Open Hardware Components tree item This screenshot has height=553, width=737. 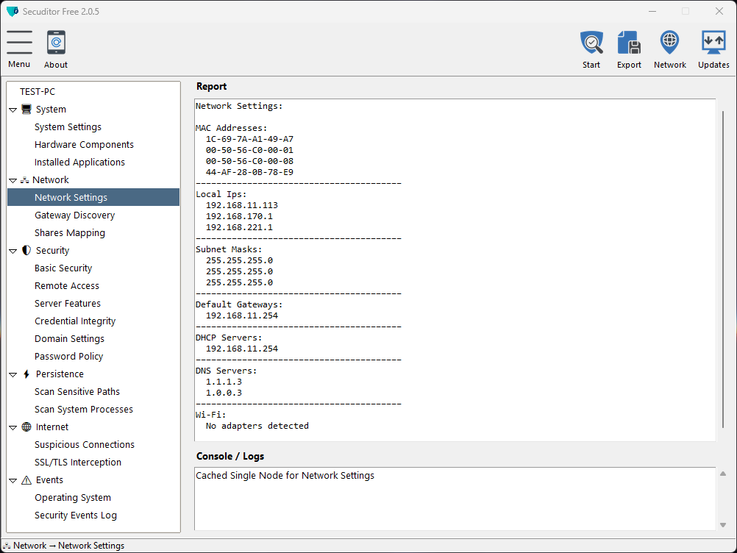click(x=84, y=145)
